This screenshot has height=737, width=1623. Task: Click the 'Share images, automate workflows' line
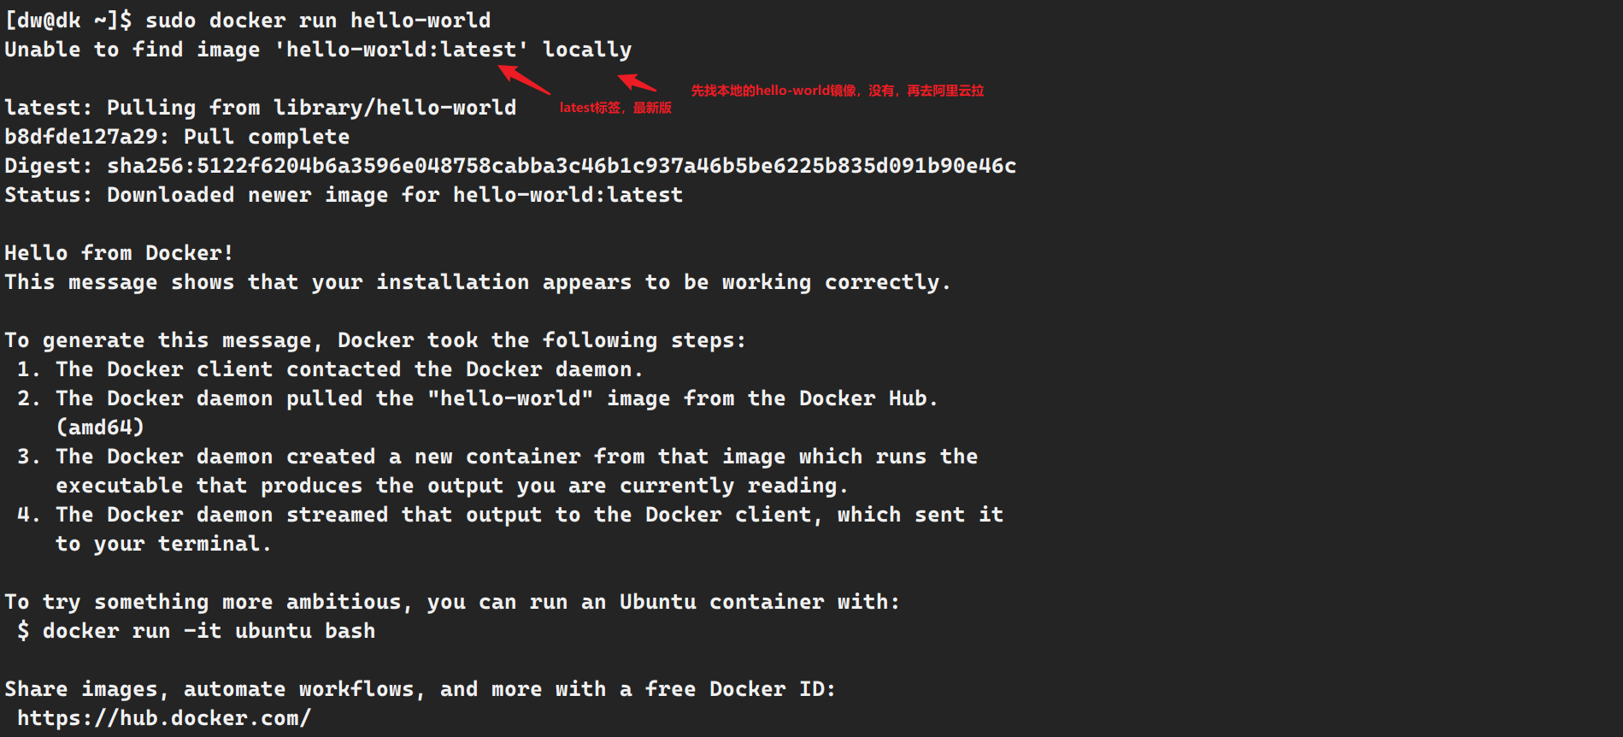(420, 689)
